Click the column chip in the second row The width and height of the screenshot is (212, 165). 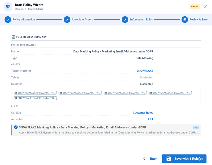(x=35, y=98)
